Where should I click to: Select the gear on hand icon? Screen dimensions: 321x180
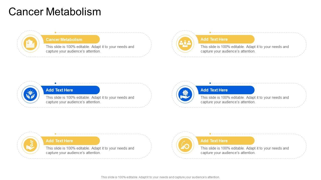pos(185,94)
